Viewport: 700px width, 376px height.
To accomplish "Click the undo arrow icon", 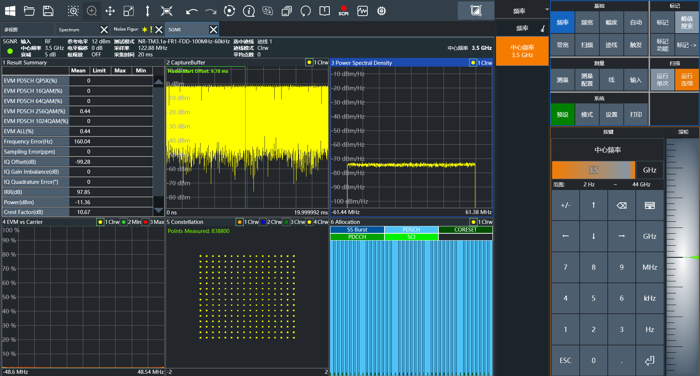I will coord(192,11).
